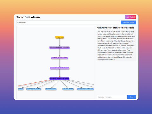Select the Encoder-Decoder Structure node

pos(34,89)
